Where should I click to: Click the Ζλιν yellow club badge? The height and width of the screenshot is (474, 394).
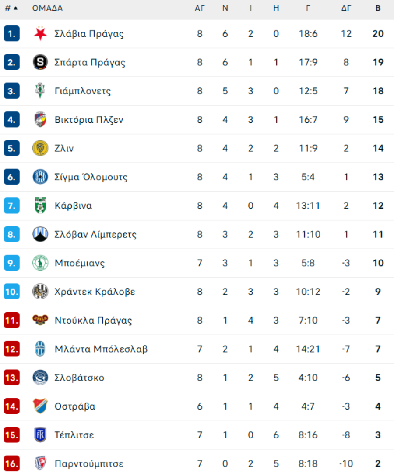(x=40, y=148)
